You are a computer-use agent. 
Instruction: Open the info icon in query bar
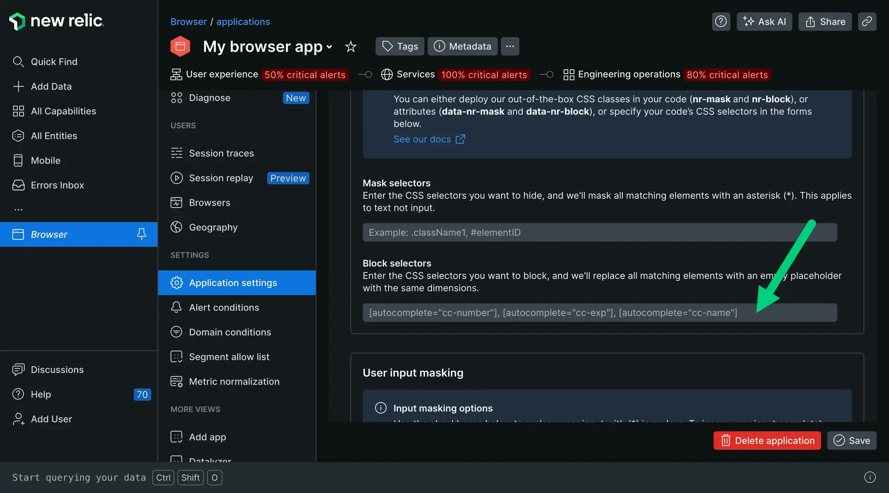click(x=870, y=477)
